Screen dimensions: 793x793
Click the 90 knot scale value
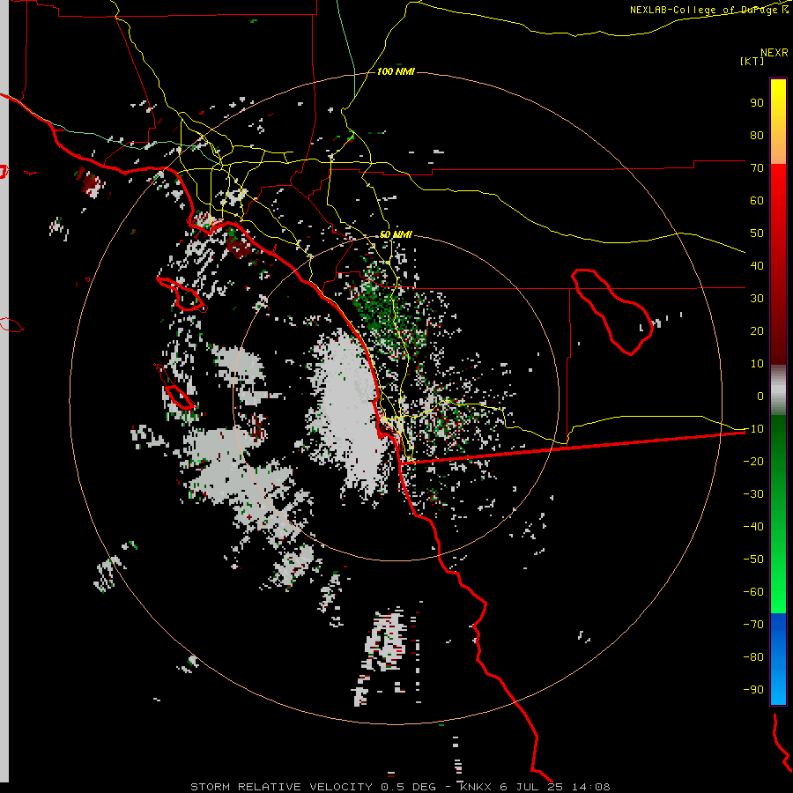click(757, 103)
